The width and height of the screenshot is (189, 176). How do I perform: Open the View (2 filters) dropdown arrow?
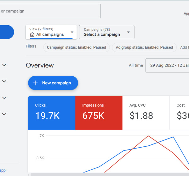coord(72,32)
